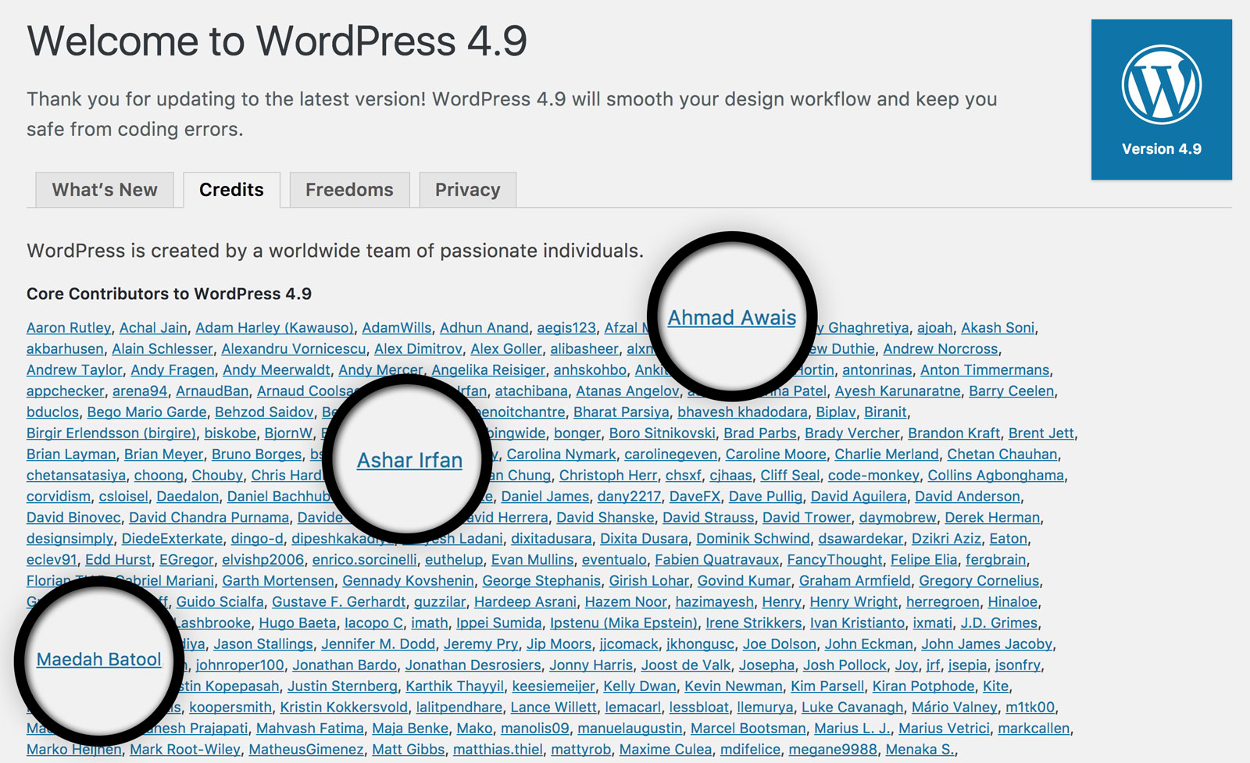Open Brandon Kraft contributor link
The width and height of the screenshot is (1250, 763).
coord(954,433)
